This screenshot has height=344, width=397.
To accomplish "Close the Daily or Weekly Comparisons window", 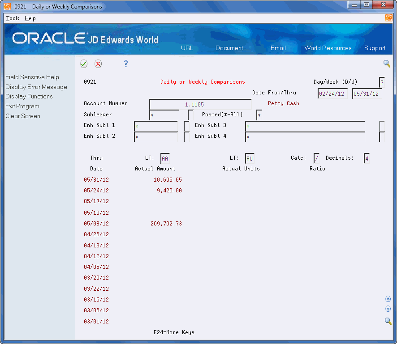I will tap(383, 5).
